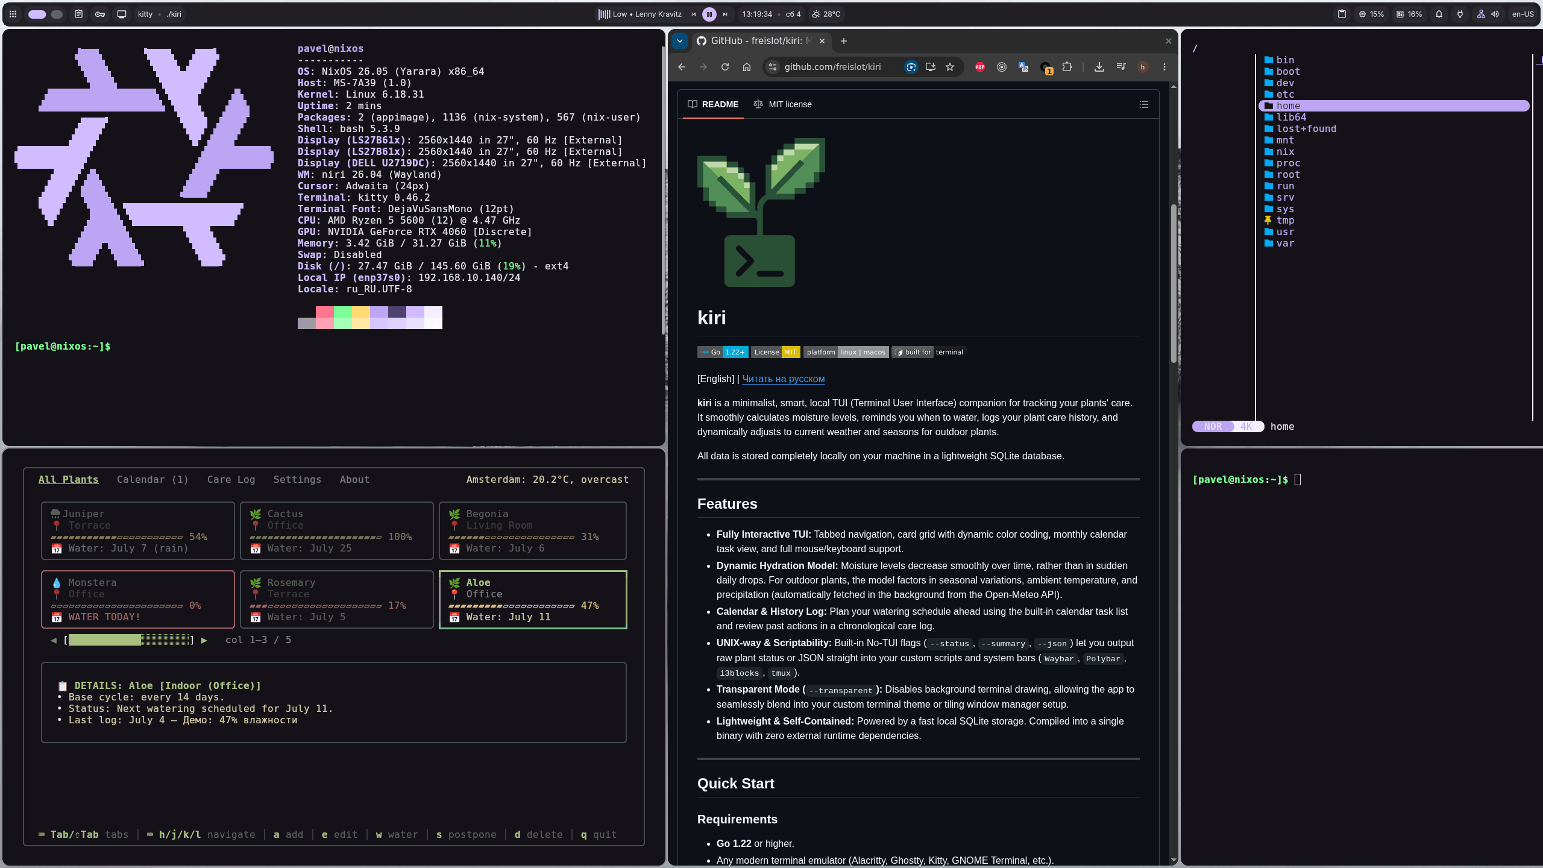1543x868 pixels.
Task: Switch to the MIT license tab
Action: 782,104
